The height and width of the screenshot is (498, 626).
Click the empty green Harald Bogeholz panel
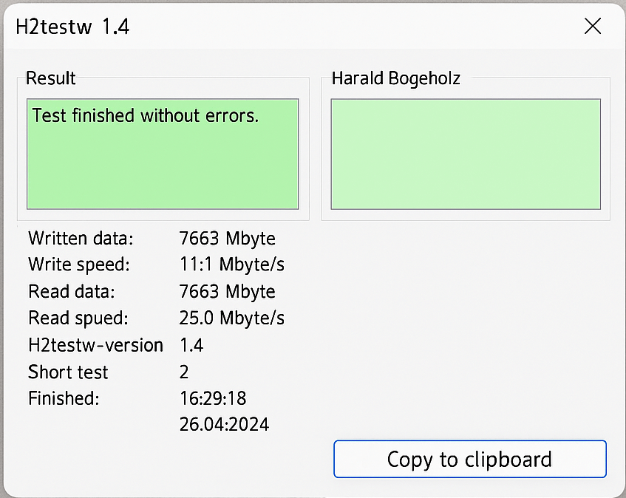[x=466, y=154]
